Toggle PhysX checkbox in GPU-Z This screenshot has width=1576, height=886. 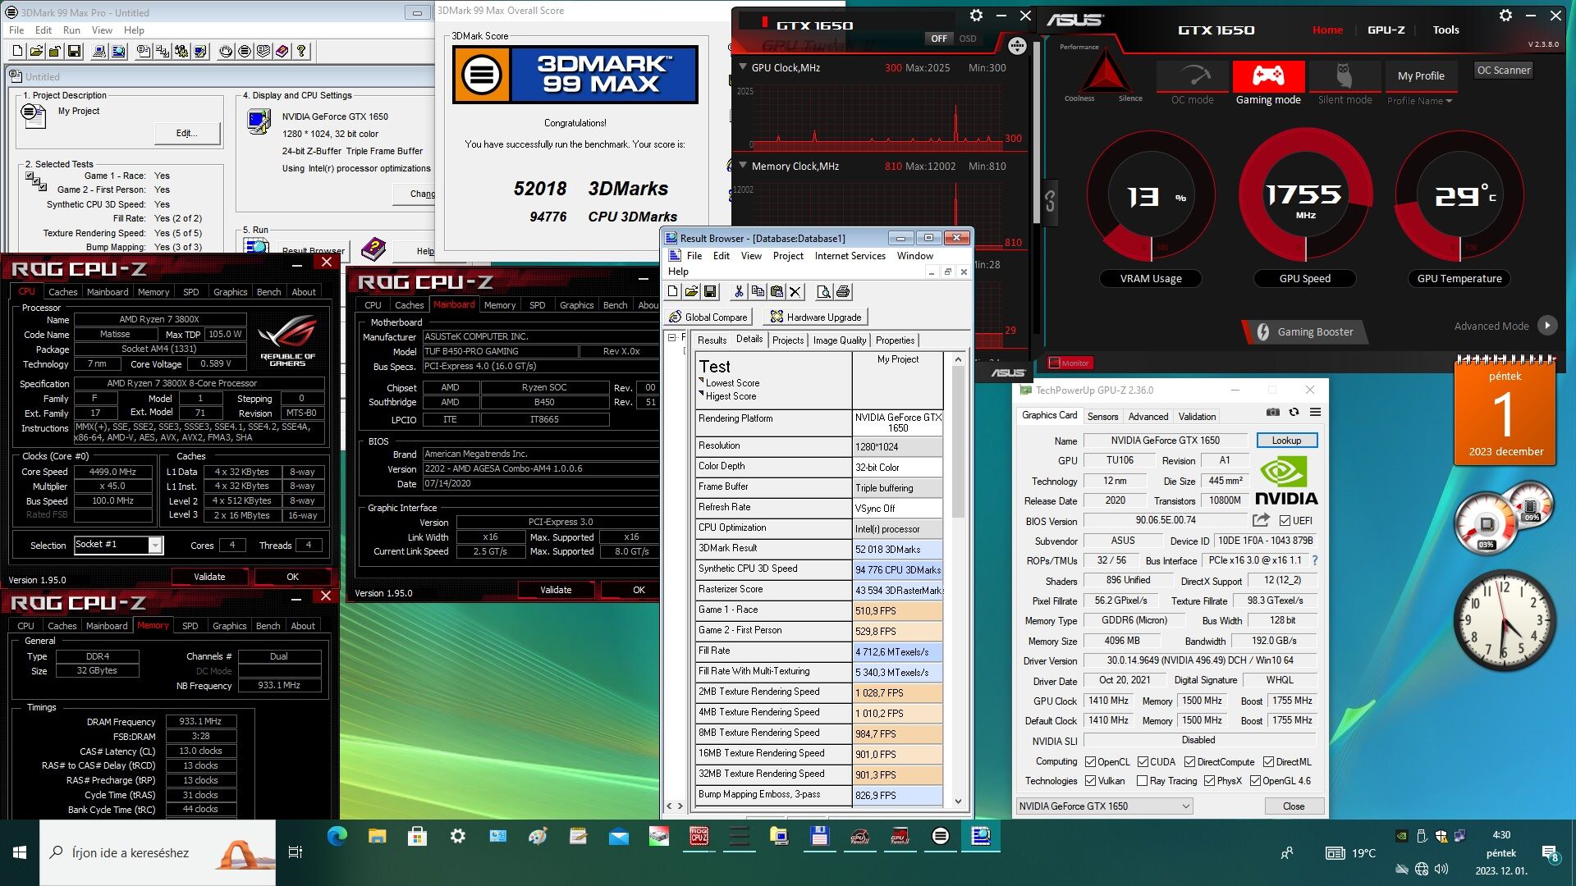pos(1209,781)
